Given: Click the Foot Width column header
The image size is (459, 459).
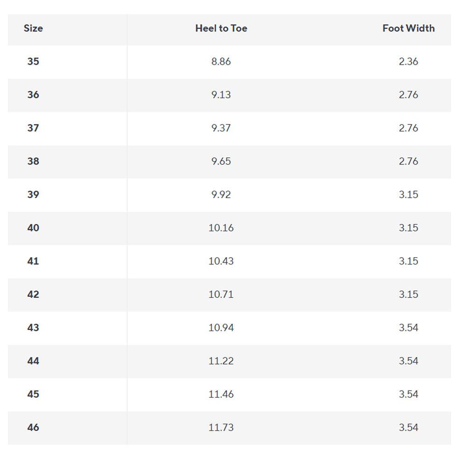Looking at the screenshot, I should 409,28.
